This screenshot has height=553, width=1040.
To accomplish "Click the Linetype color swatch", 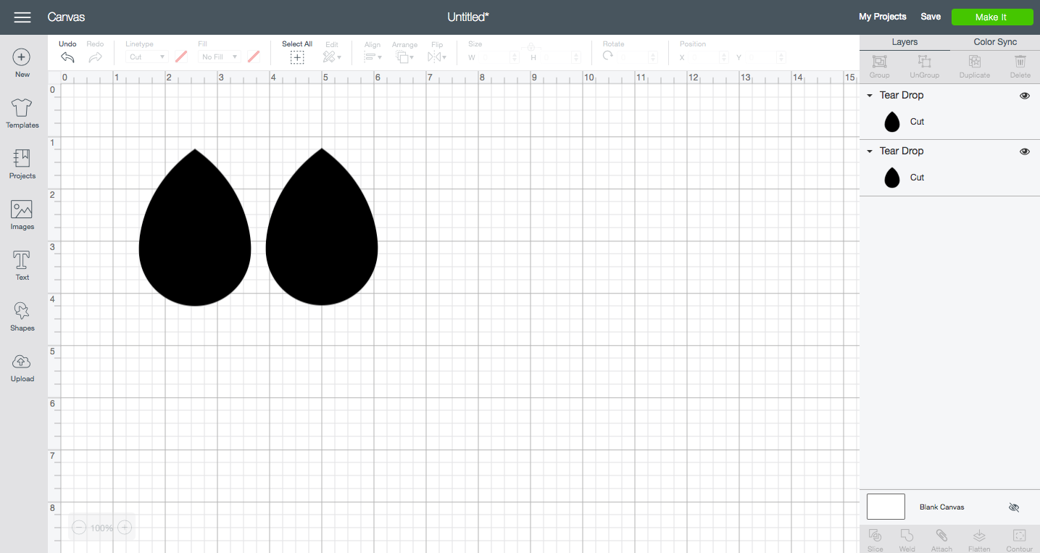I will tap(181, 57).
